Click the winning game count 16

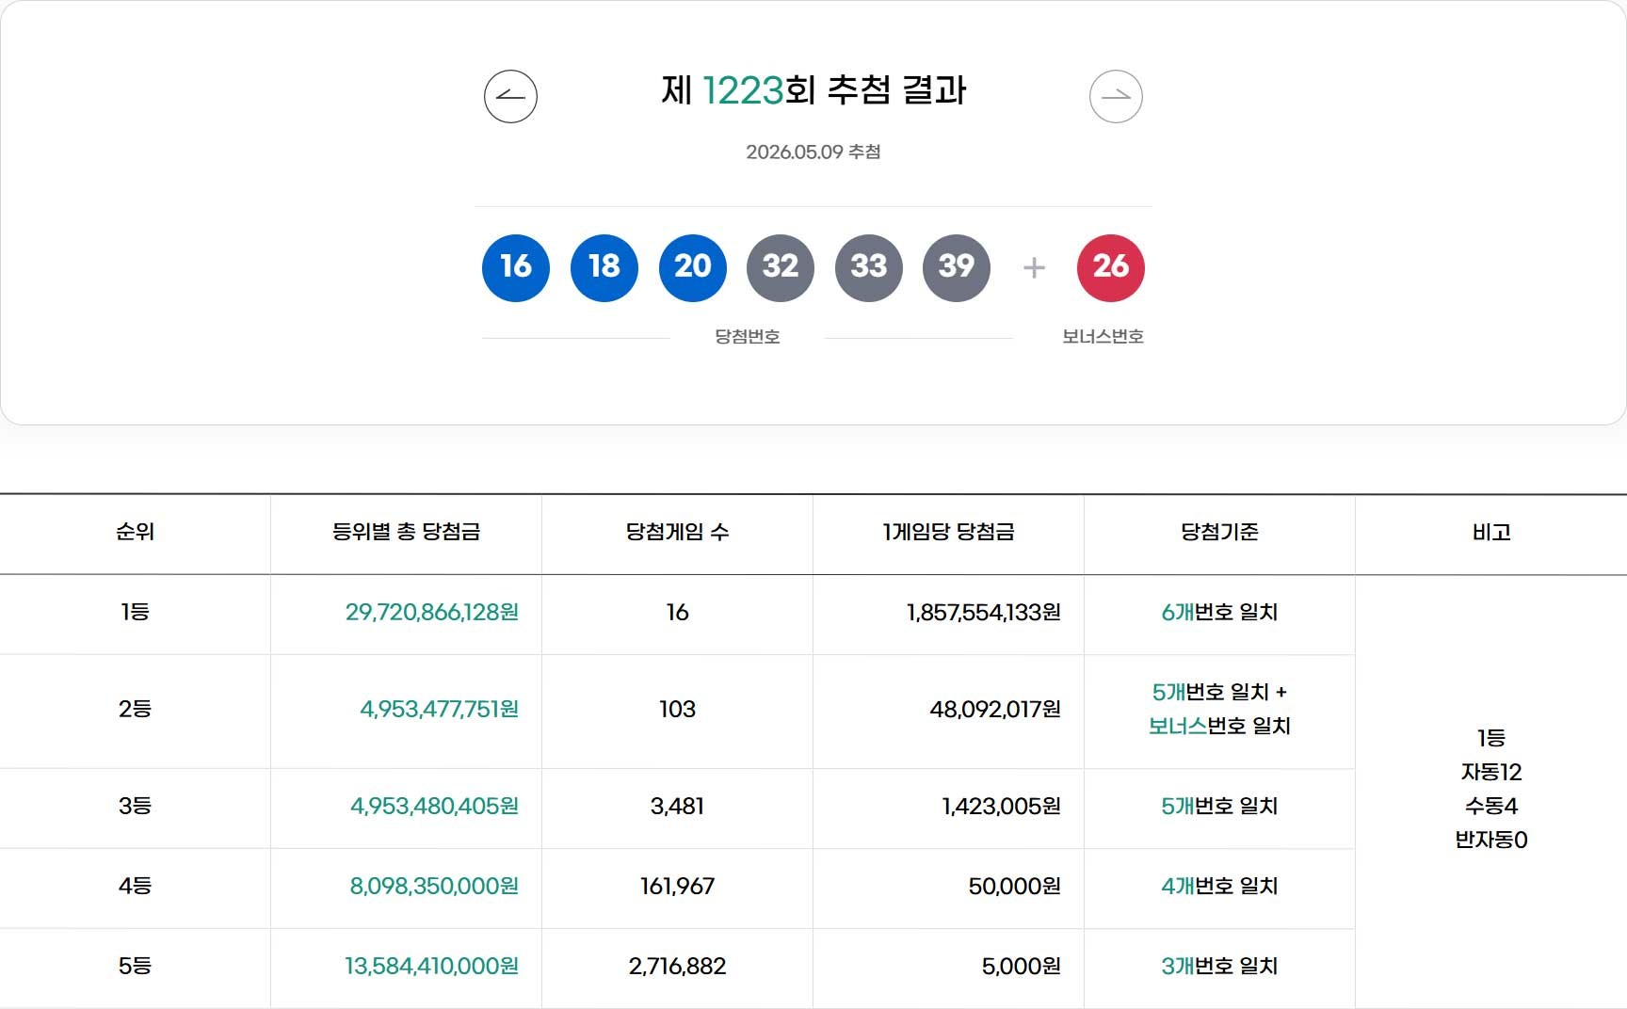678,612
